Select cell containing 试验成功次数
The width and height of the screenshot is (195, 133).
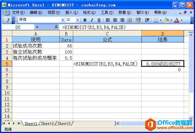click(36, 46)
